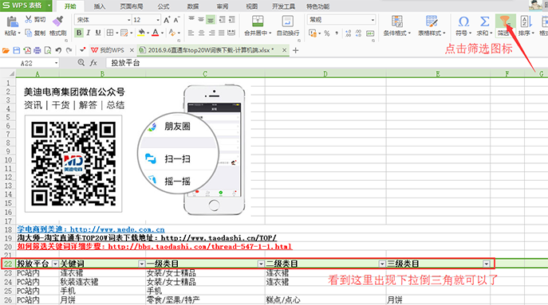
Task: Toggle align text right
Action: (211, 33)
